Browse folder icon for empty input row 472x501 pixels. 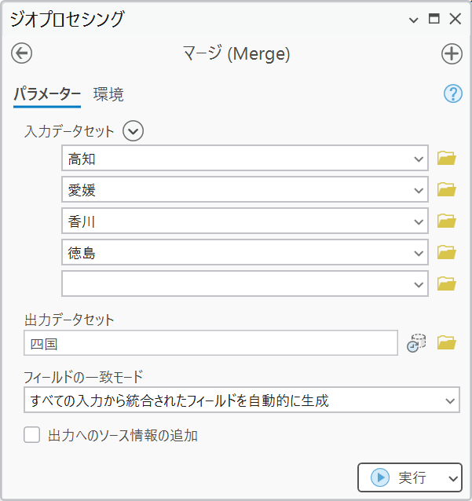click(447, 283)
